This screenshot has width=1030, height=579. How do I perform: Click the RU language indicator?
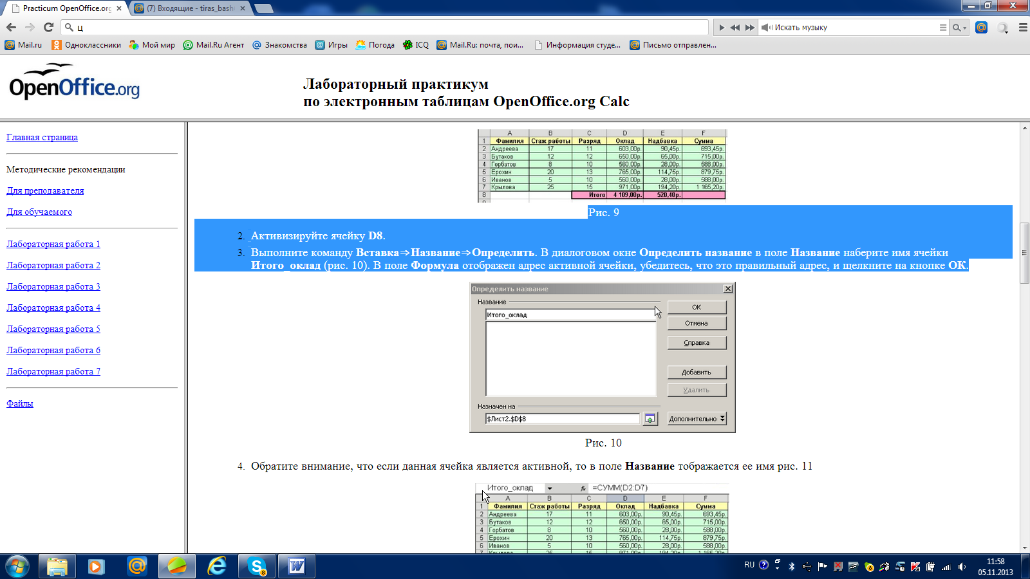[749, 565]
